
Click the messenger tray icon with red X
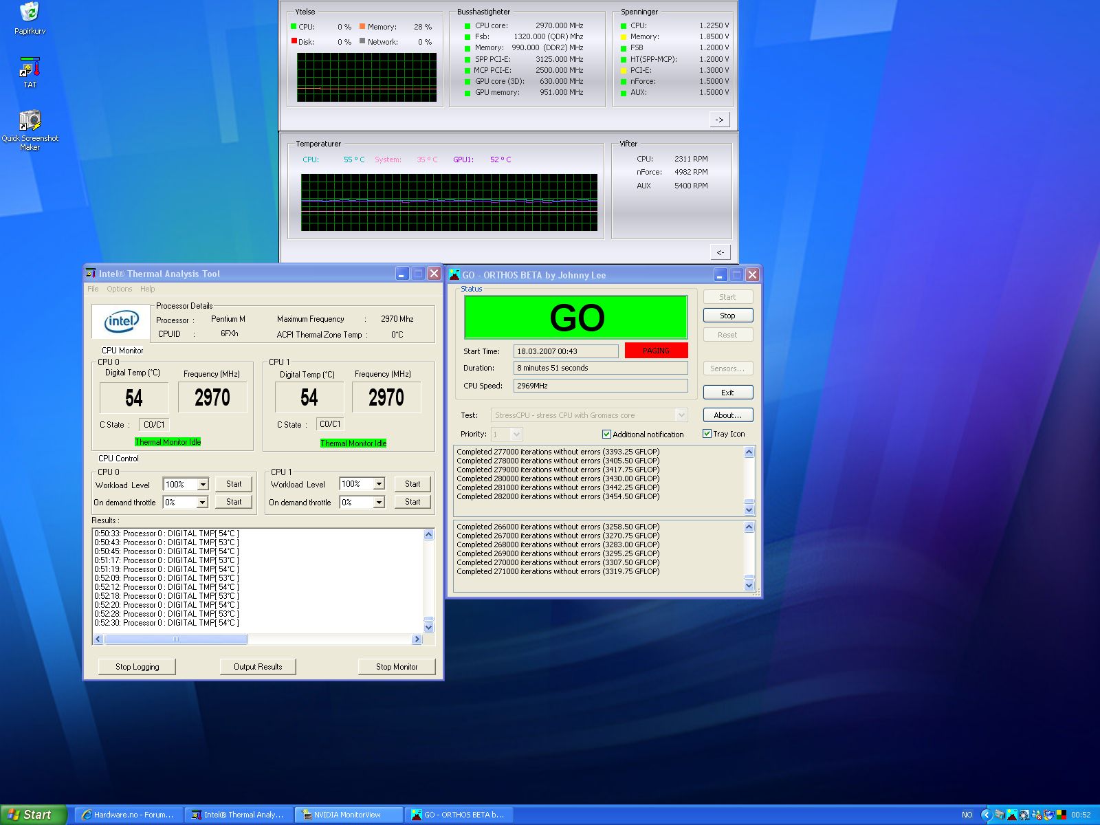pyautogui.click(x=1037, y=815)
